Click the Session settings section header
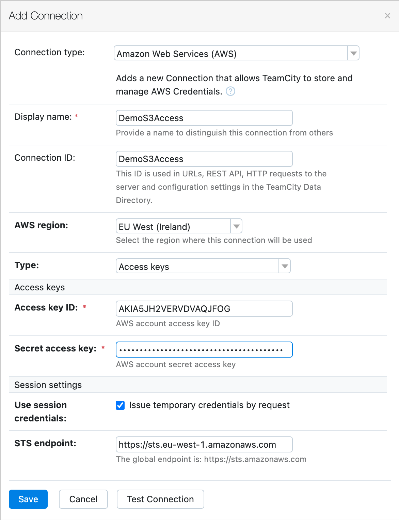 tap(48, 385)
